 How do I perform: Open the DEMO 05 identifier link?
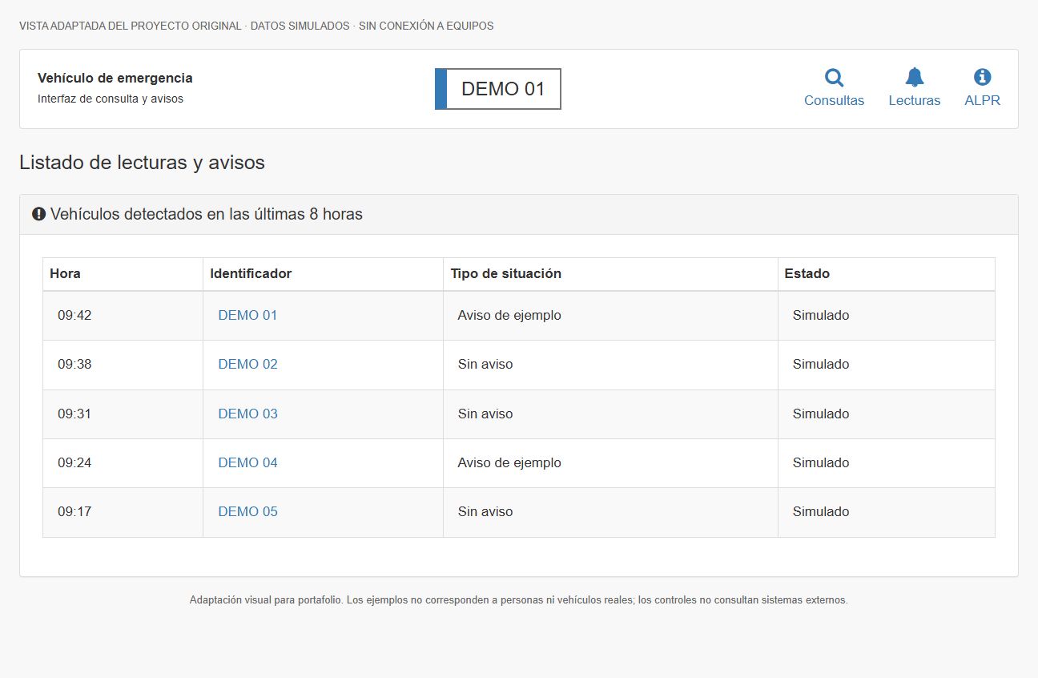click(247, 511)
